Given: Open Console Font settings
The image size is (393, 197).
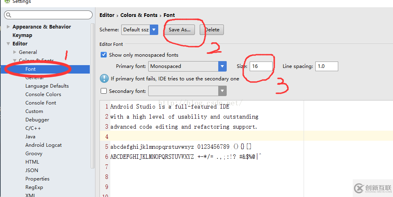Looking at the screenshot, I should (41, 103).
